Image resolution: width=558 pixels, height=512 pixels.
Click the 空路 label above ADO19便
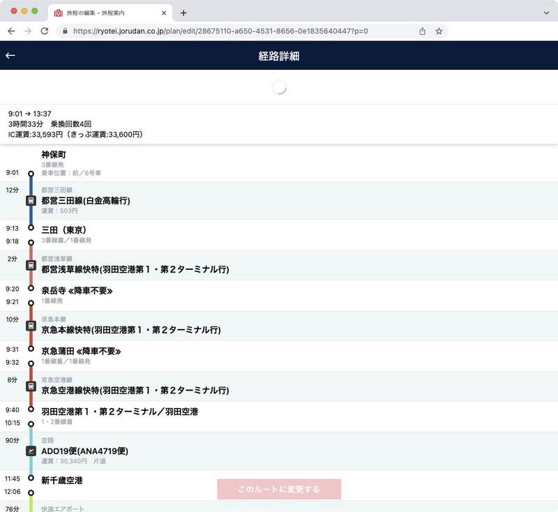tap(47, 440)
